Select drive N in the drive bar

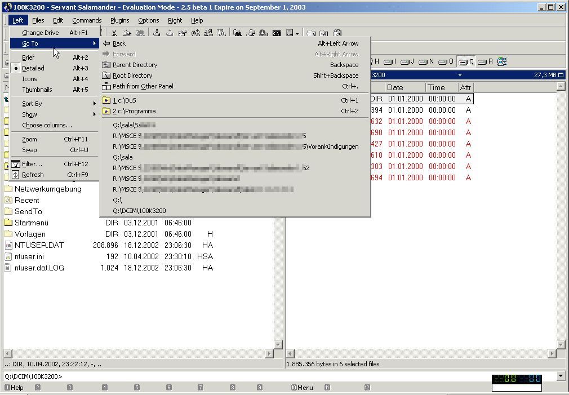click(426, 62)
